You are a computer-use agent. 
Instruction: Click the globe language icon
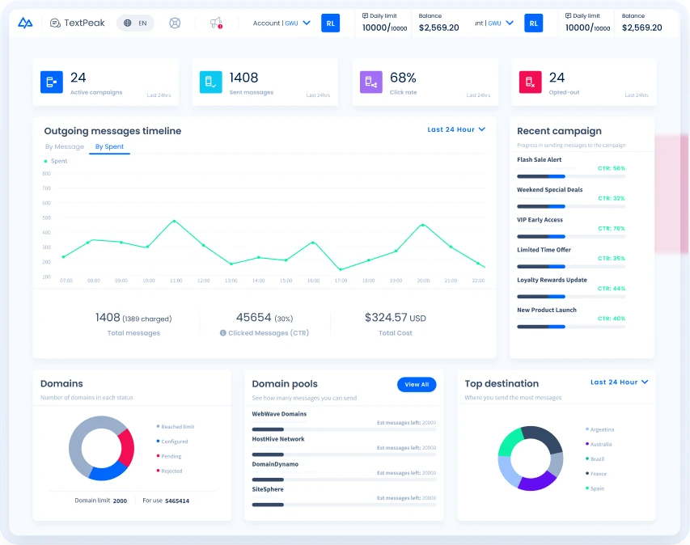click(128, 23)
